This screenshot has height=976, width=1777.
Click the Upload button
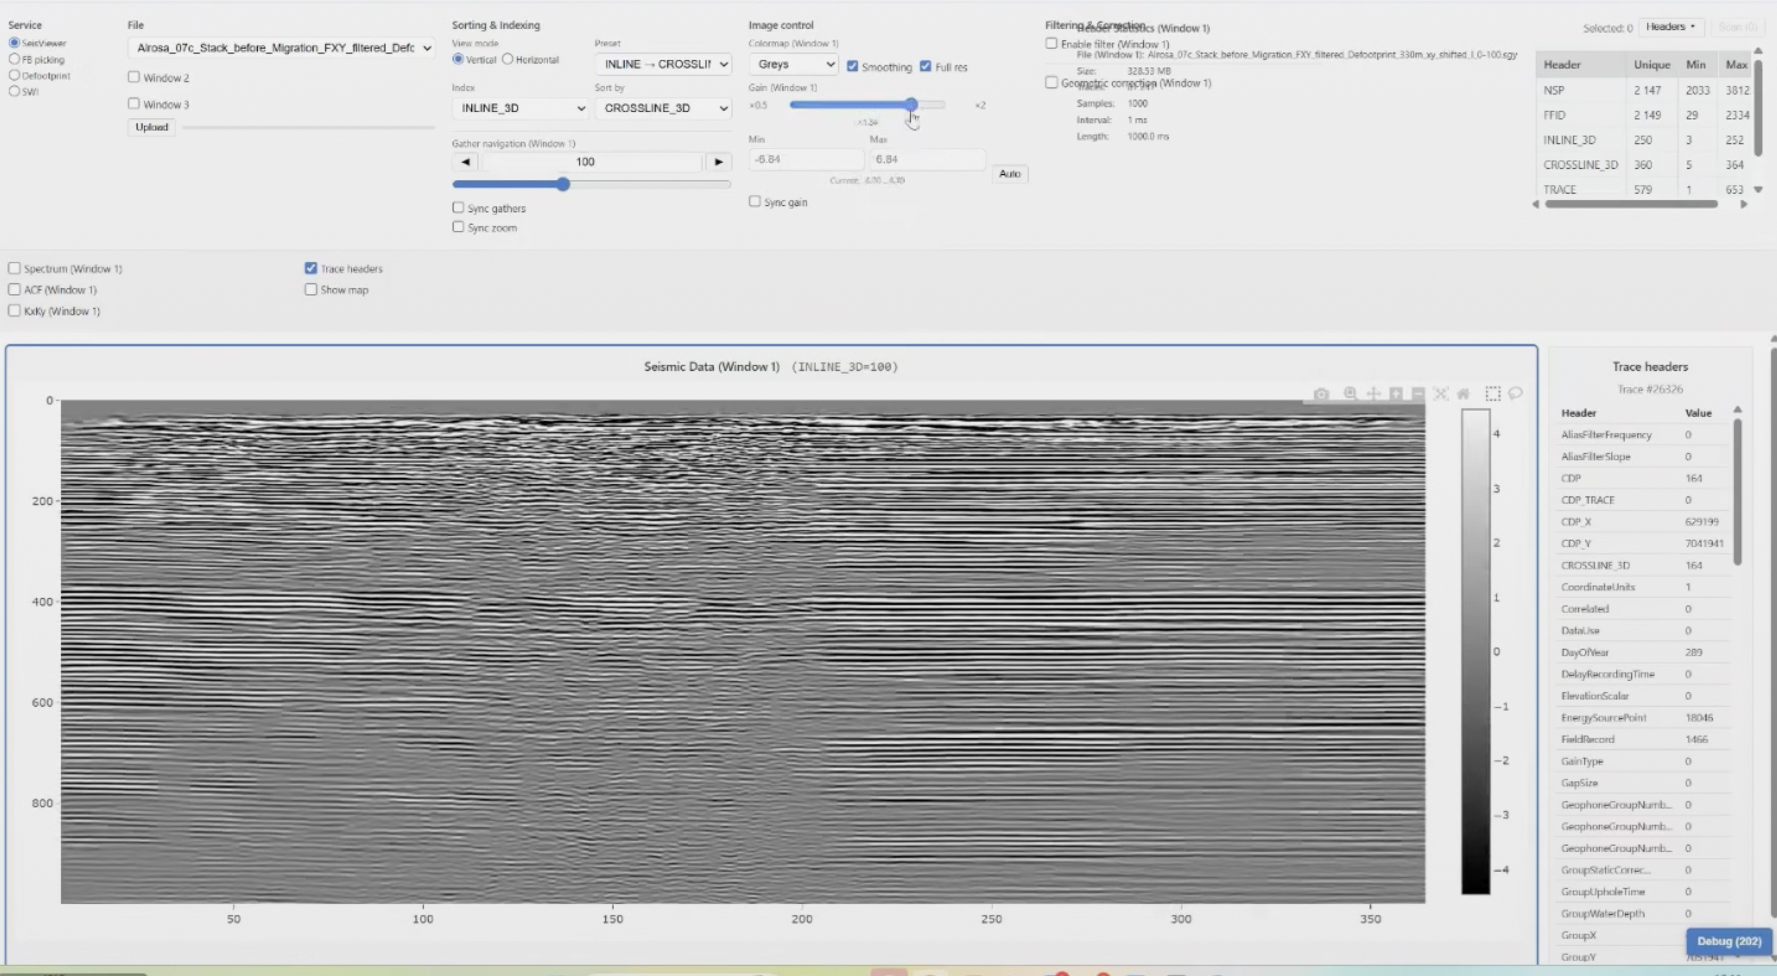(152, 127)
